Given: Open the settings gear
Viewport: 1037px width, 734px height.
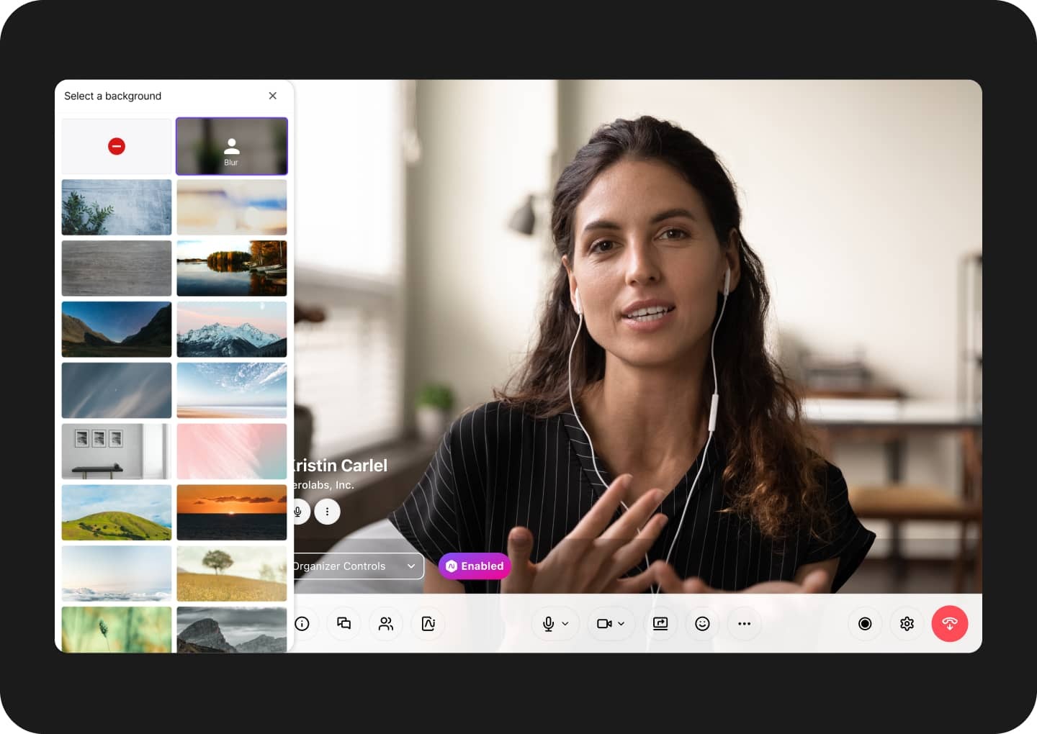Looking at the screenshot, I should pyautogui.click(x=907, y=624).
